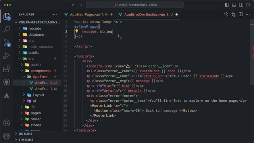Image resolution: width=254 pixels, height=143 pixels.
Task: Collapse the VUEJS-MASTERCLASS-2... root folder
Action: coord(37,22)
